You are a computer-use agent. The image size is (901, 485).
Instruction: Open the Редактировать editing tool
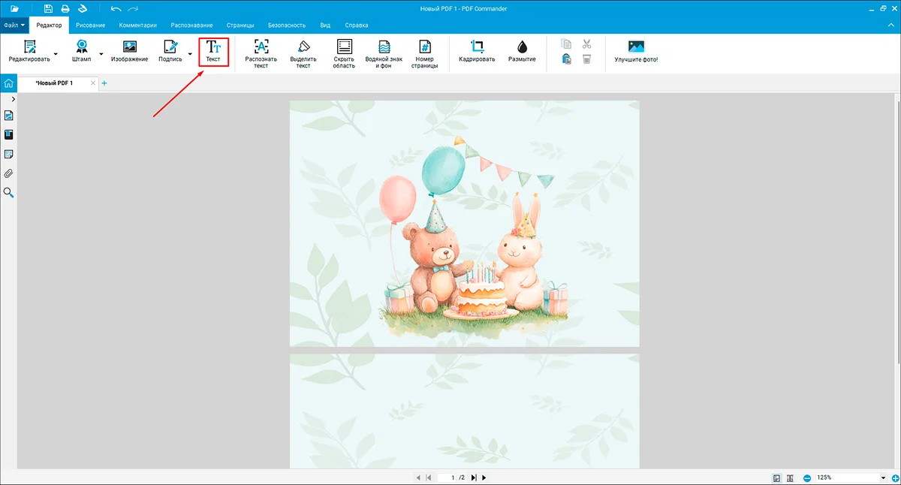point(29,52)
